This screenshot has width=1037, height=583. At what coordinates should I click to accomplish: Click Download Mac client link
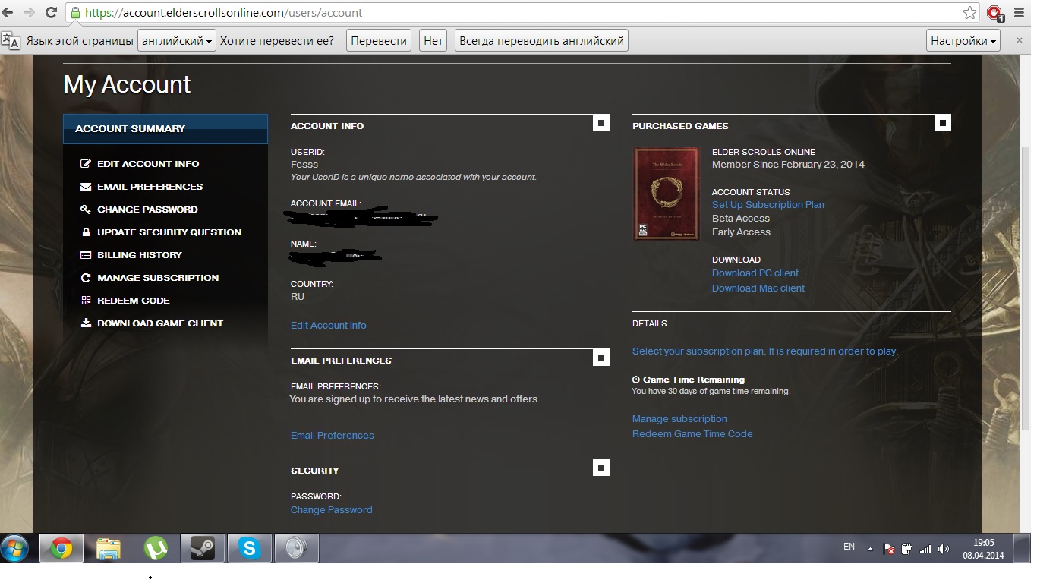[758, 288]
